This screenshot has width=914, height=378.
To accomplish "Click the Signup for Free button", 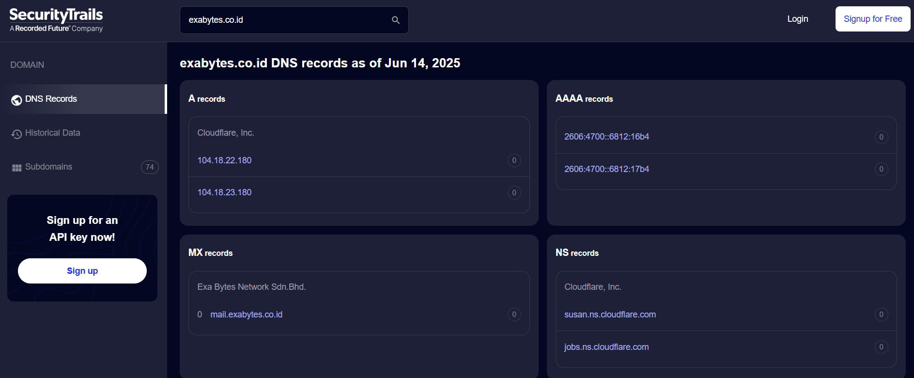I will pos(873,19).
